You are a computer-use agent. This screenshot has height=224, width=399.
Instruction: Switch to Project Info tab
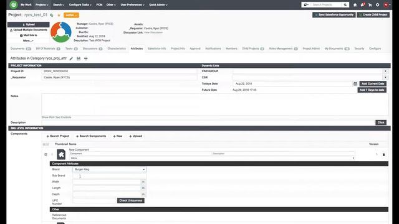pyautogui.click(x=178, y=49)
